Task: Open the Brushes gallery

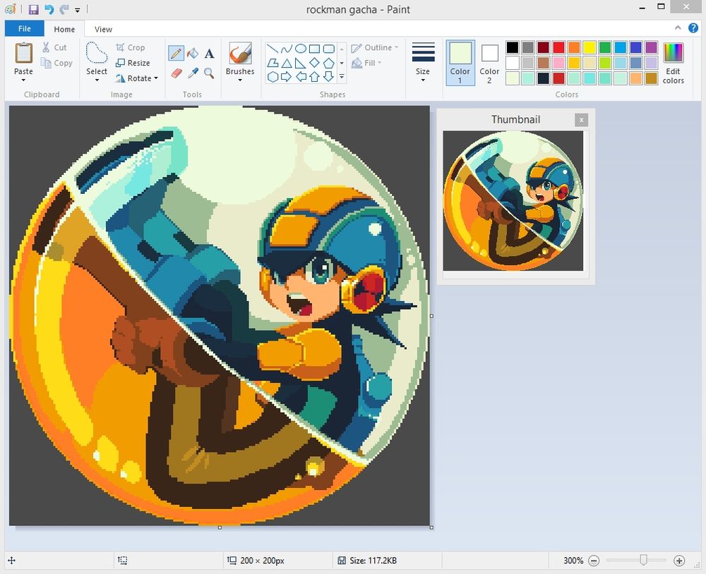Action: 240,62
